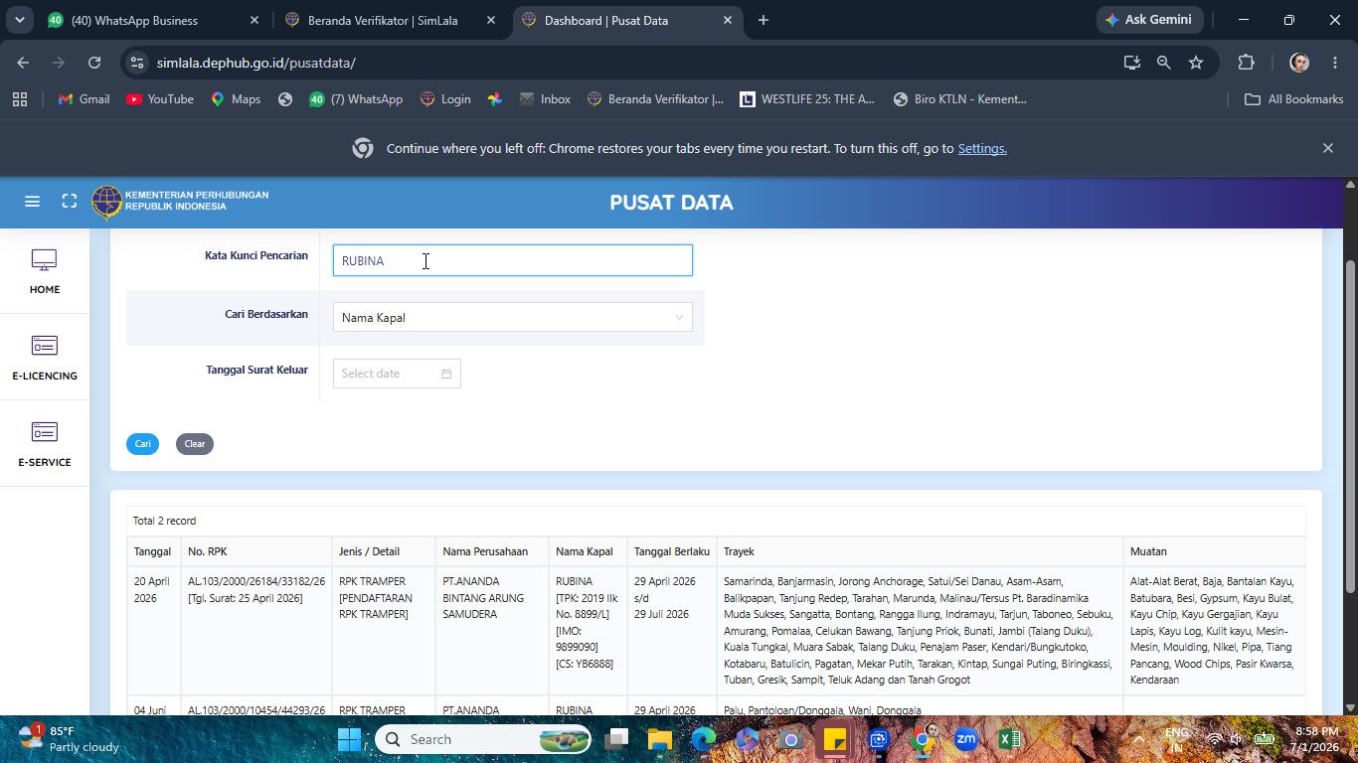
Task: Open Excel from the taskbar
Action: (1009, 739)
